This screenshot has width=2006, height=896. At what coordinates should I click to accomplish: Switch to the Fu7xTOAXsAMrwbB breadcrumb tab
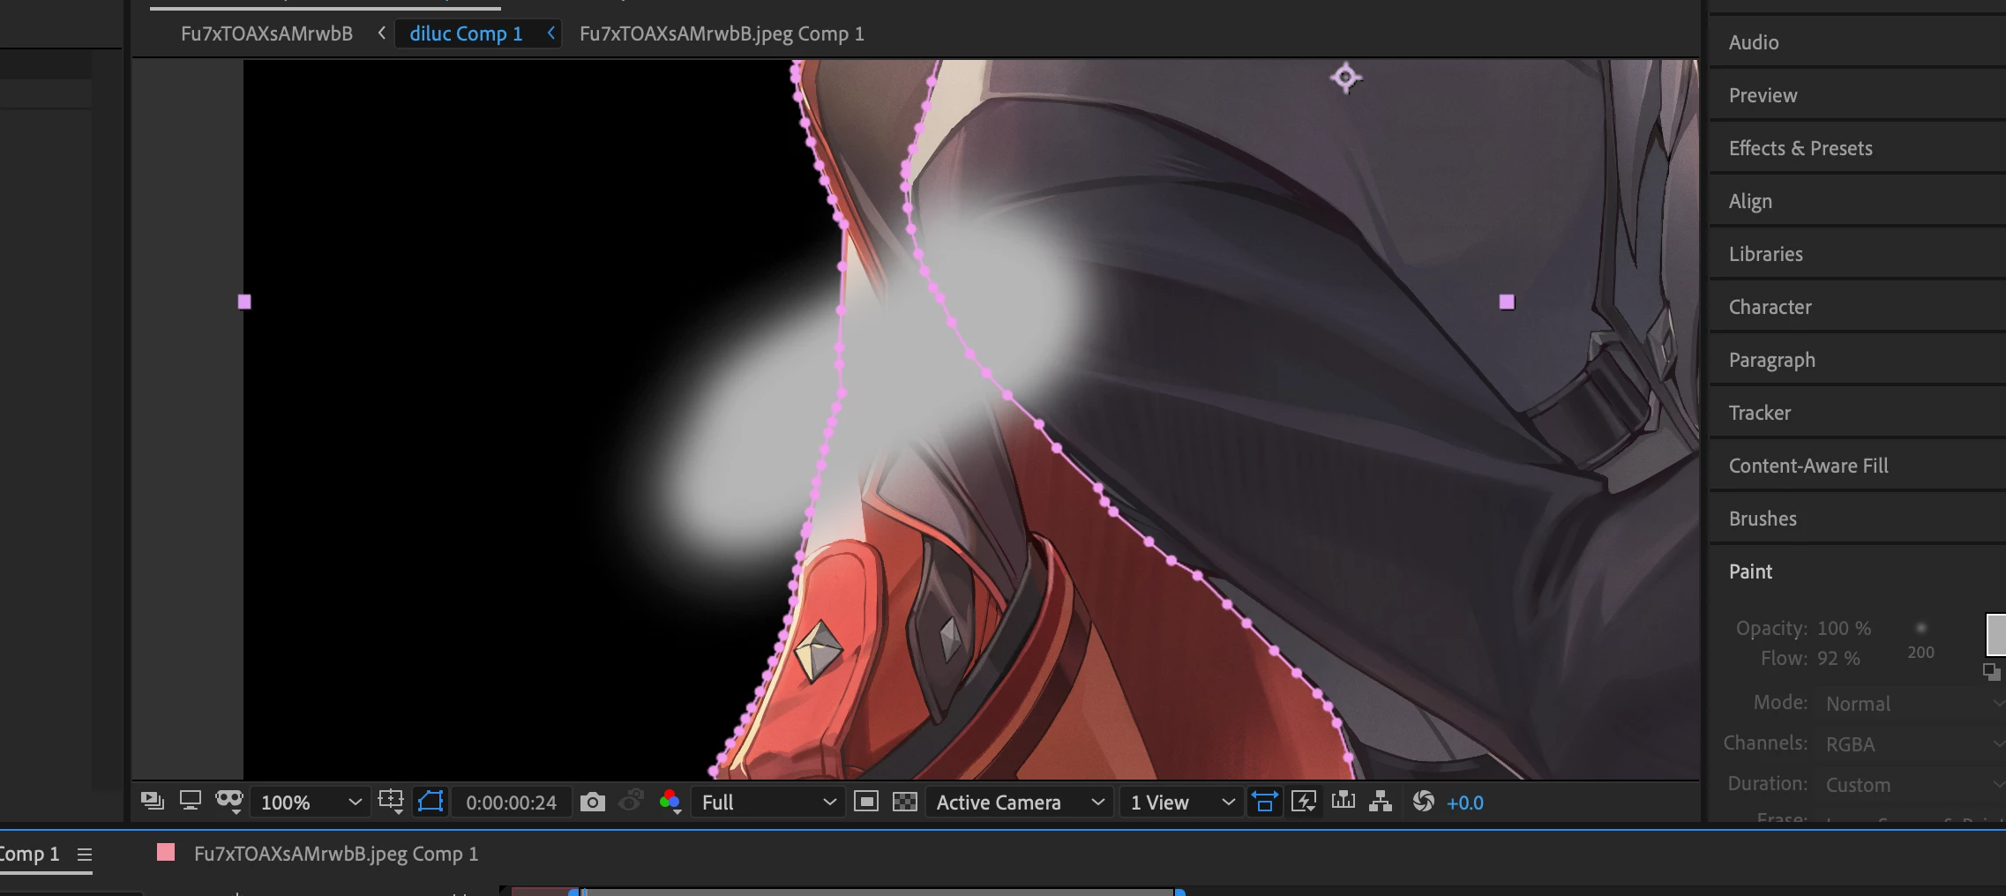click(266, 34)
